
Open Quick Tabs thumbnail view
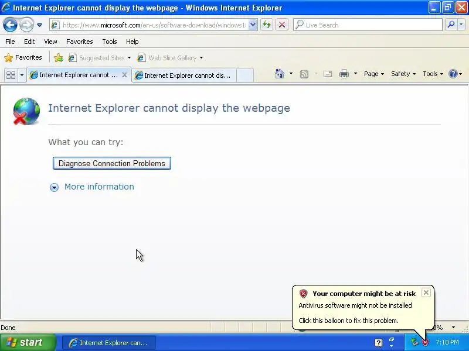11,75
